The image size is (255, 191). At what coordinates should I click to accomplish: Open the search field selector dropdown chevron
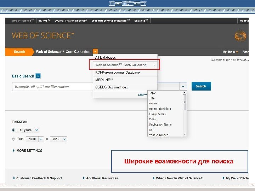coord(183,86)
